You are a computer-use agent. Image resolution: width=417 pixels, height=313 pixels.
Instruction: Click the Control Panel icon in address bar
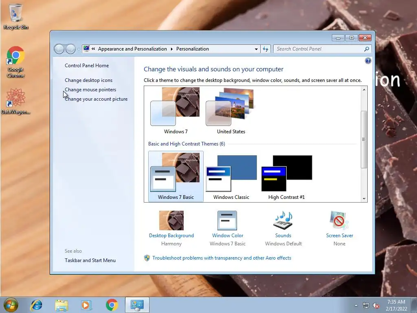[x=86, y=49]
